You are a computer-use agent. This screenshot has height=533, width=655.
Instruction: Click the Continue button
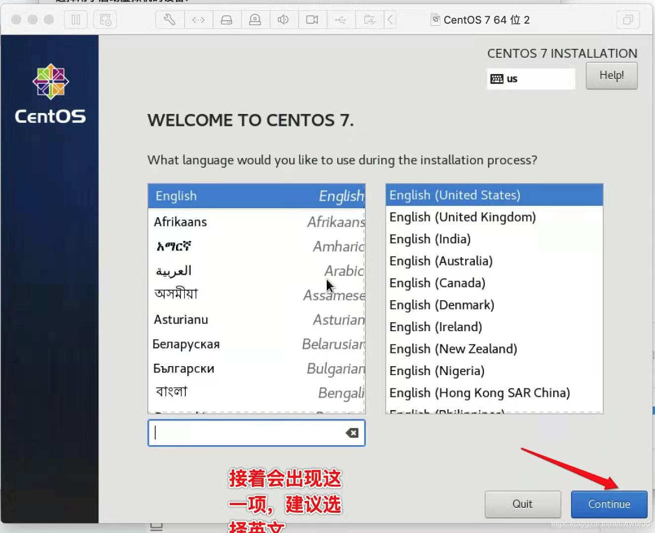pyautogui.click(x=609, y=504)
